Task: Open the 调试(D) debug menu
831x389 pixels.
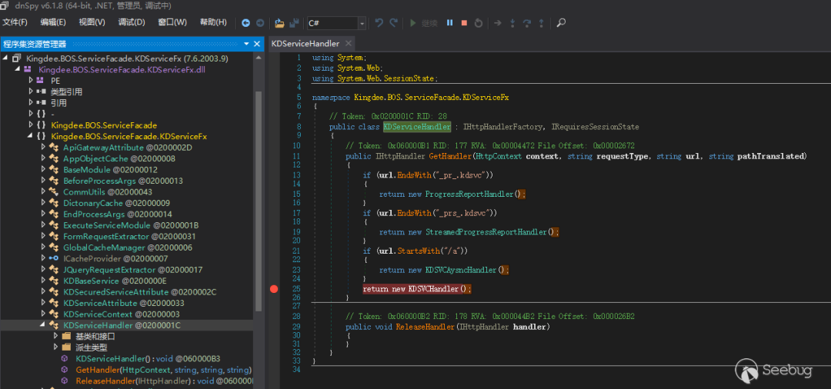Action: click(x=131, y=22)
